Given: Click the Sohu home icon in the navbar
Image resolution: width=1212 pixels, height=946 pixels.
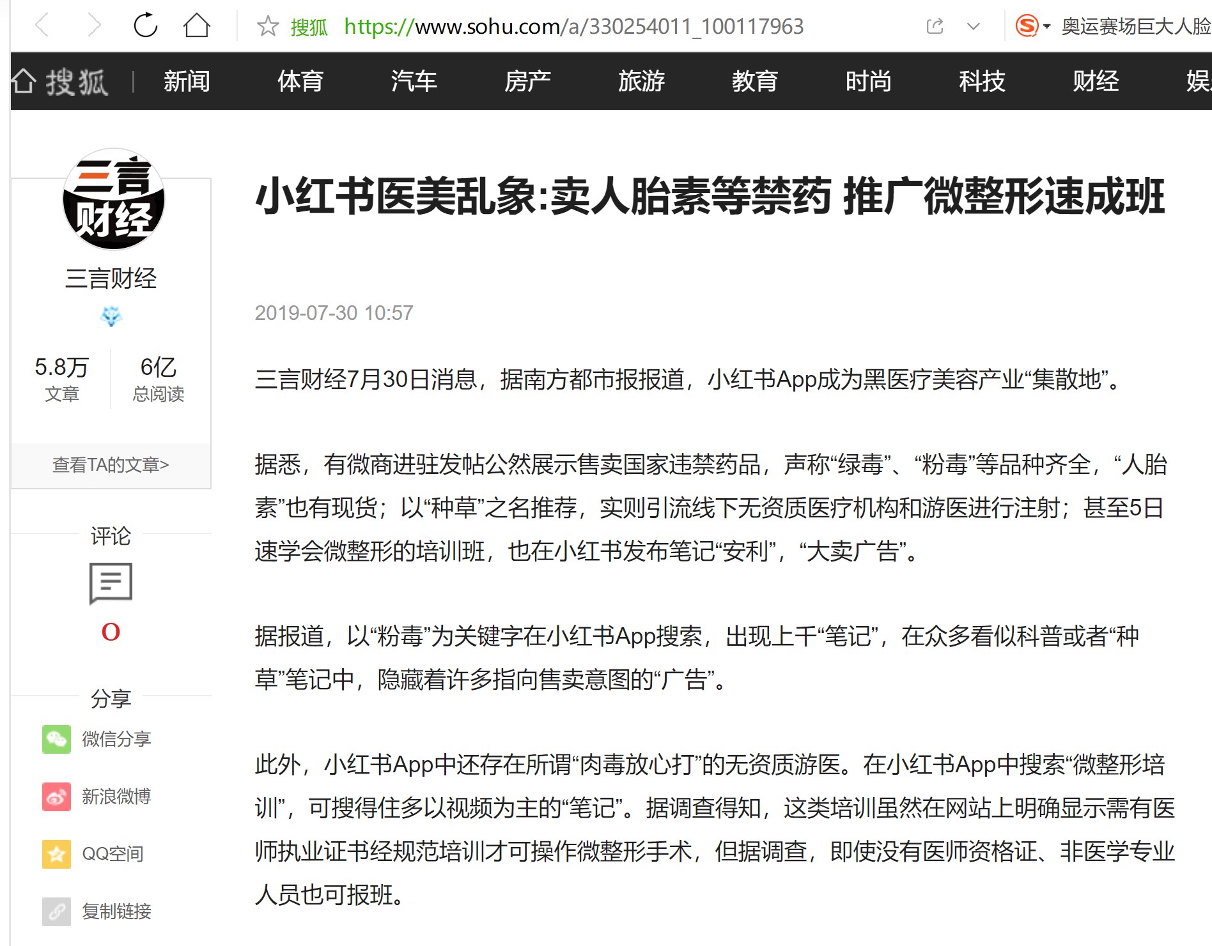Looking at the screenshot, I should (x=23, y=81).
